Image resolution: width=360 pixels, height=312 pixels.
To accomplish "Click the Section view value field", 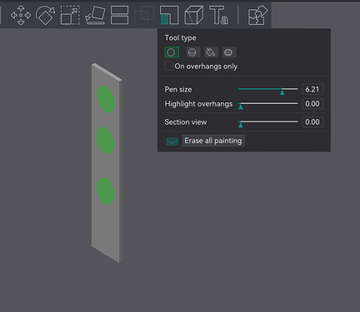I will point(312,122).
